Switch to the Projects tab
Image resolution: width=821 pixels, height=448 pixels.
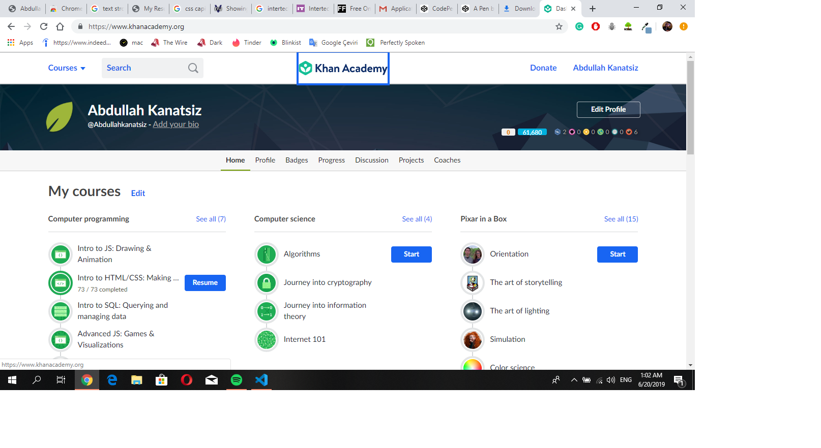click(411, 160)
